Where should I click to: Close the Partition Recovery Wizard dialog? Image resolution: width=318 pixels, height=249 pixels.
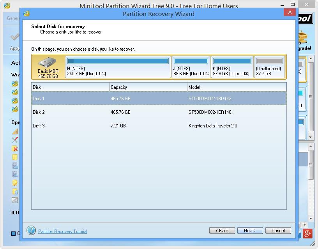pyautogui.click(x=290, y=12)
